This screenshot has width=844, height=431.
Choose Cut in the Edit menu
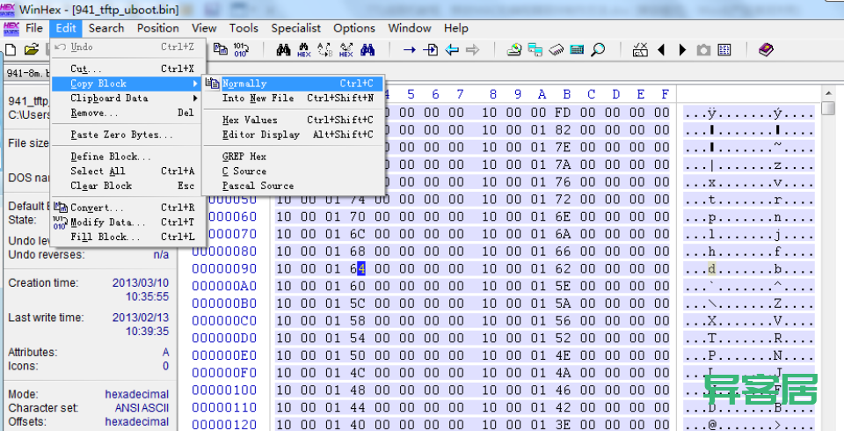(128, 69)
